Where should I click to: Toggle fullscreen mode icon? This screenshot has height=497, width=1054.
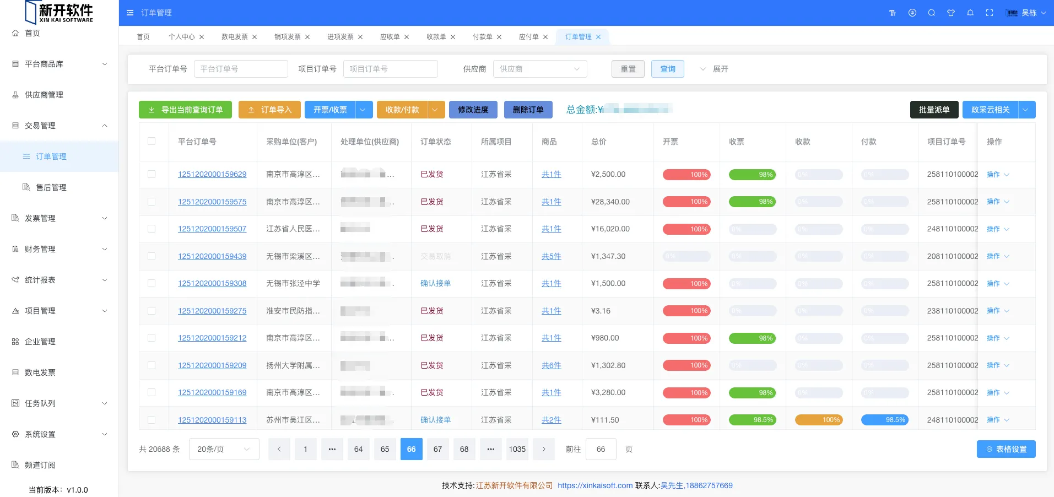click(x=990, y=13)
